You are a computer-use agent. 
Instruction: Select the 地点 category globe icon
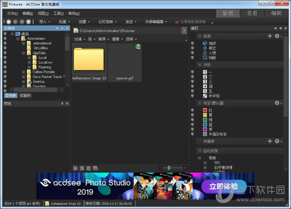click(205, 43)
